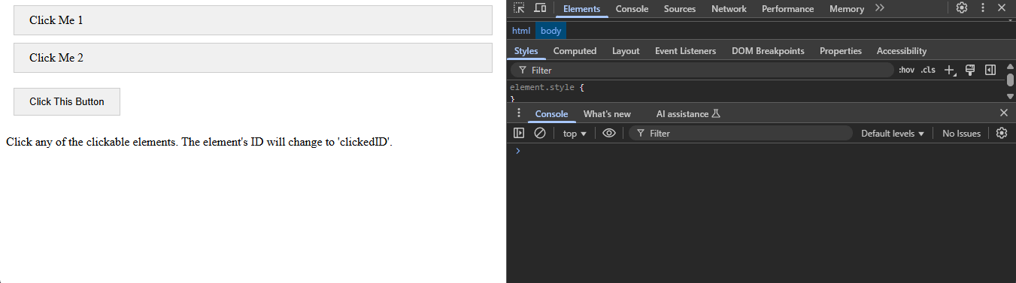Select the html breadcrumb
Screen dimensions: 1016x283
pos(521,31)
